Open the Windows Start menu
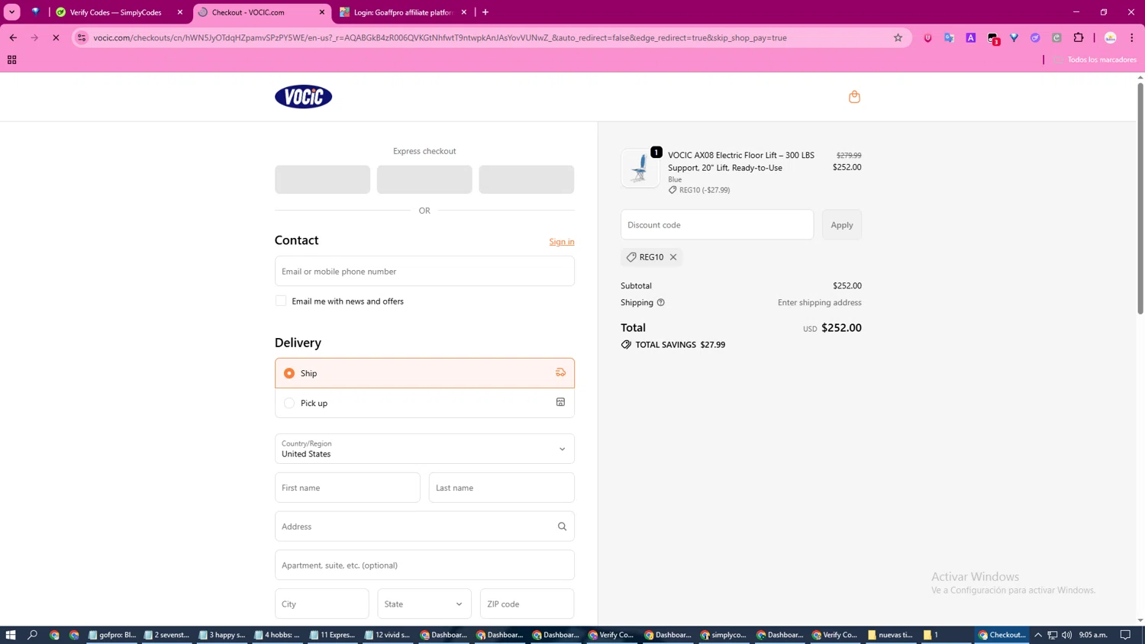 pos(11,635)
